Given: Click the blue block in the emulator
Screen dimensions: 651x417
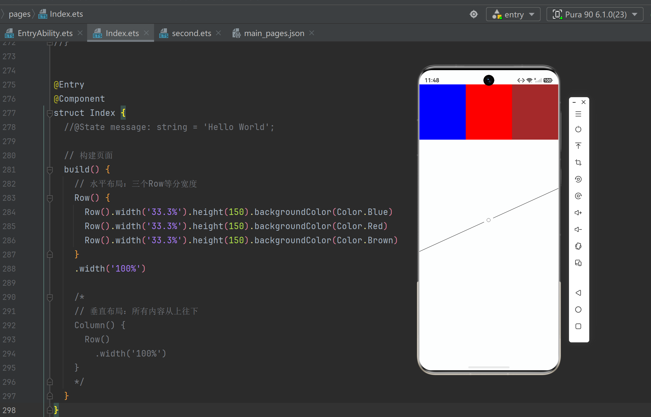Looking at the screenshot, I should click(x=443, y=112).
